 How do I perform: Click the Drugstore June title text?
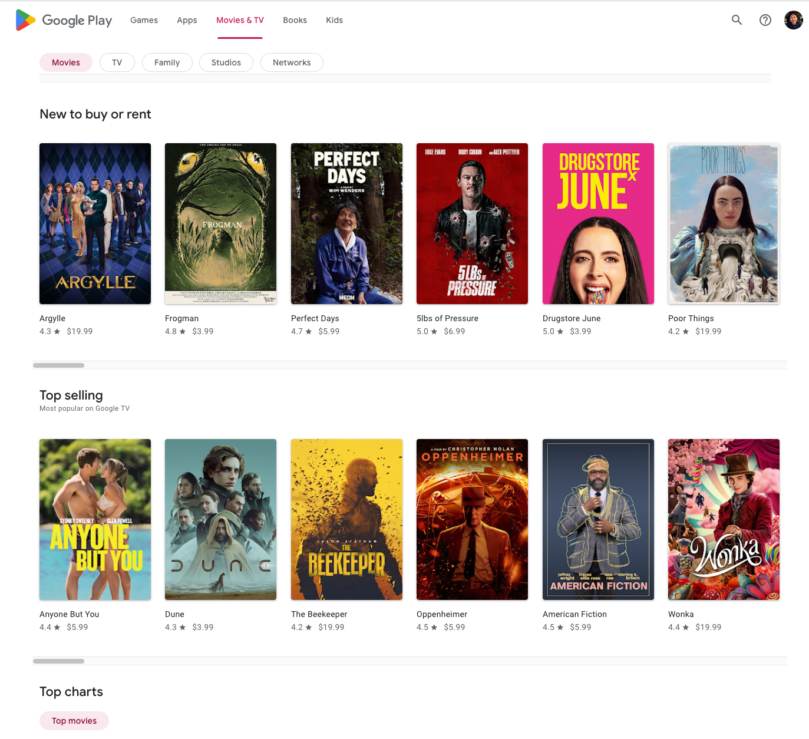pyautogui.click(x=572, y=318)
